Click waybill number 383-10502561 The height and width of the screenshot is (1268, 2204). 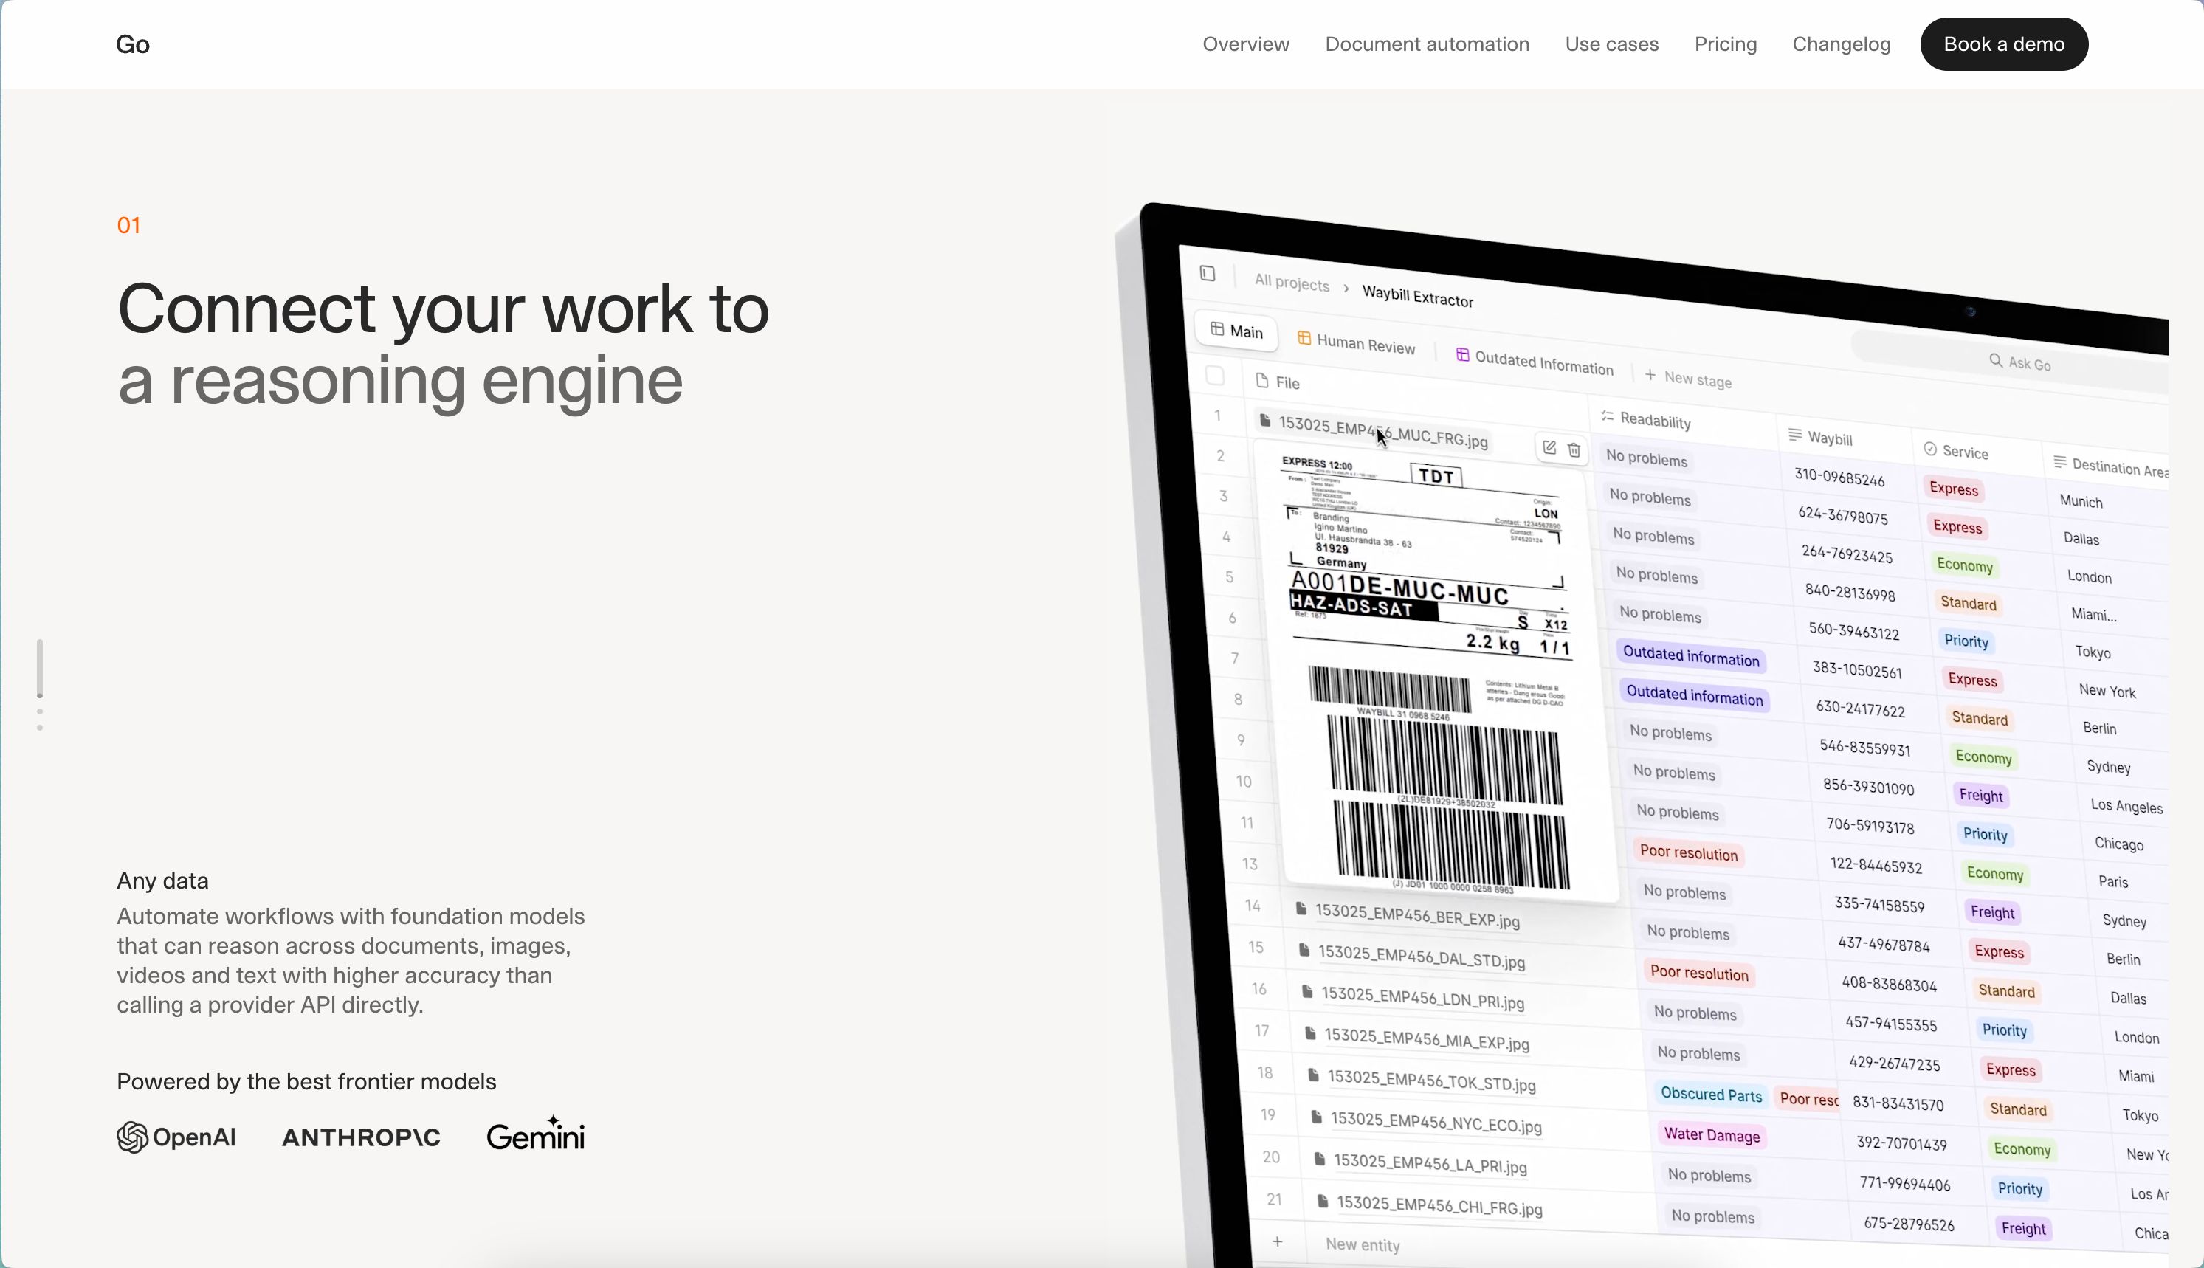tap(1856, 669)
